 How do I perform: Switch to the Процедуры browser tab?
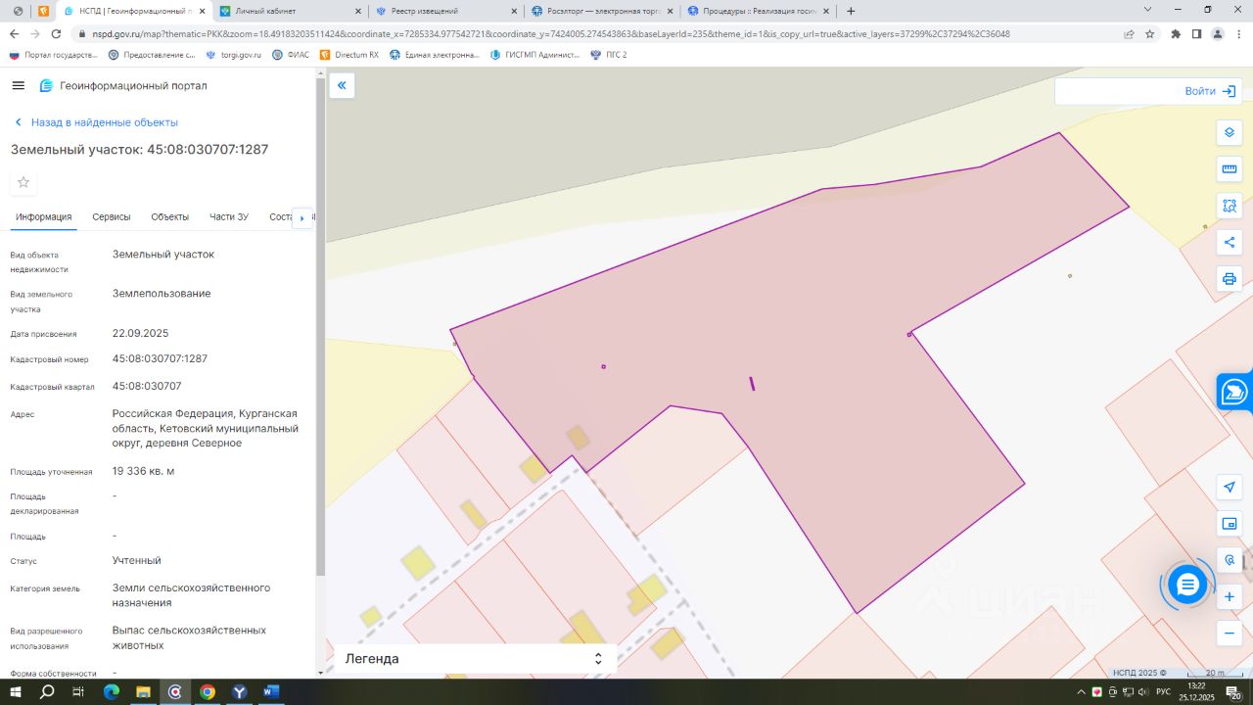(x=758, y=11)
